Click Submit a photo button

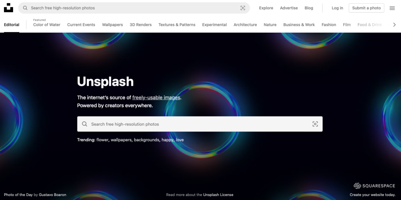[x=366, y=8]
